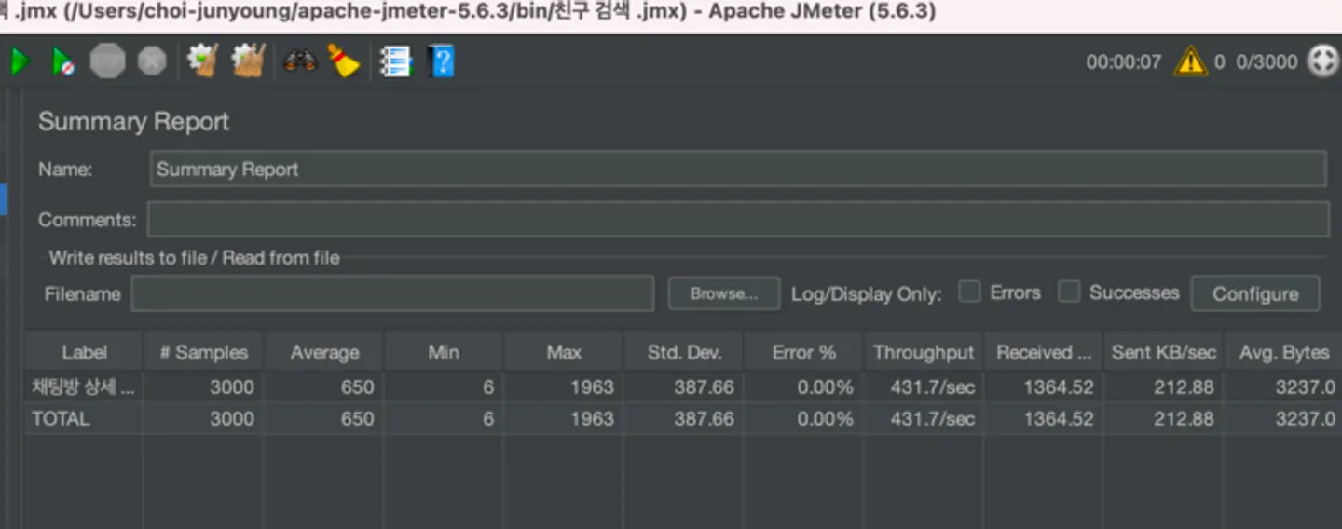Click the 1364.52 value in the 채팅방 row
This screenshot has width=1342, height=529.
(1059, 387)
